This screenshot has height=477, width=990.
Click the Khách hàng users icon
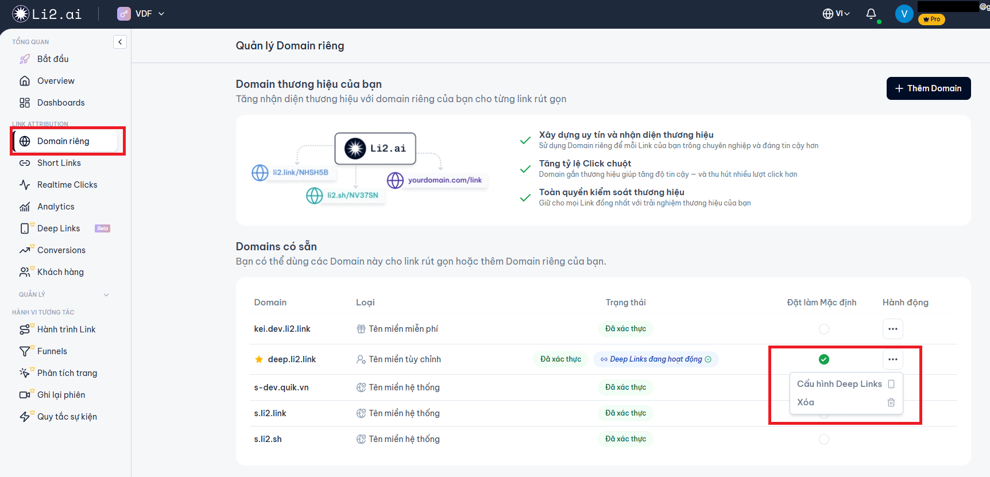[25, 272]
